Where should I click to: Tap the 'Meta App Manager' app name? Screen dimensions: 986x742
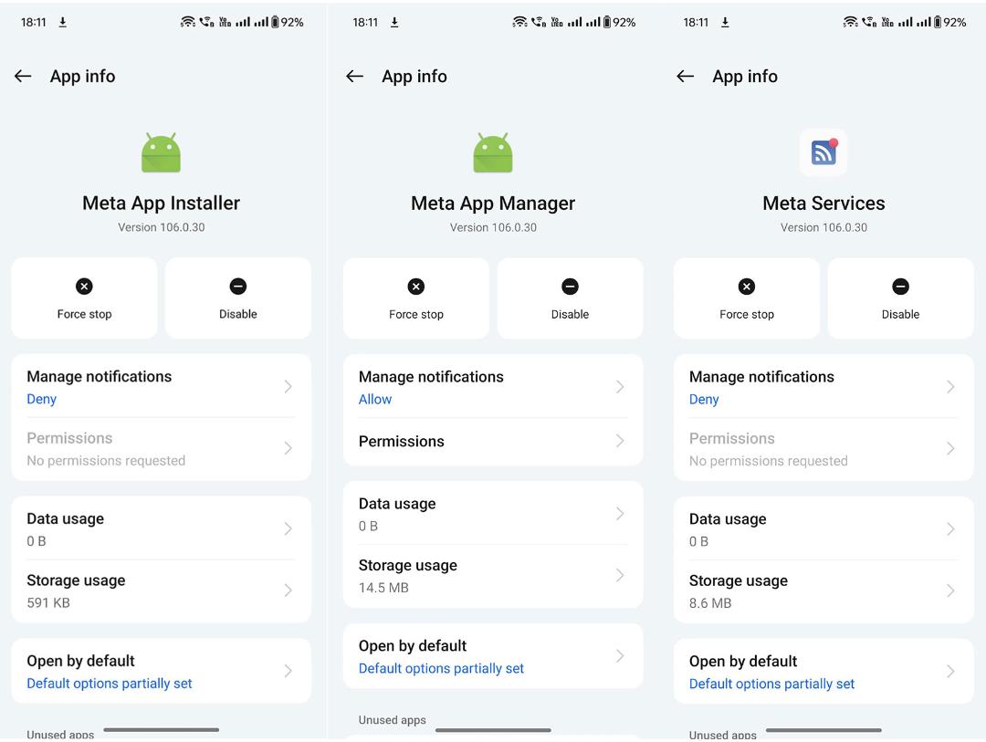[x=493, y=204]
